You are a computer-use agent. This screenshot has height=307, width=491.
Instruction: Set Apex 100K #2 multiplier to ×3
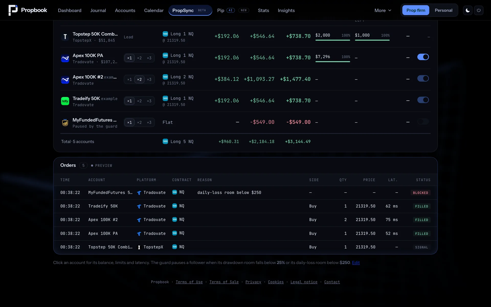[x=149, y=80]
